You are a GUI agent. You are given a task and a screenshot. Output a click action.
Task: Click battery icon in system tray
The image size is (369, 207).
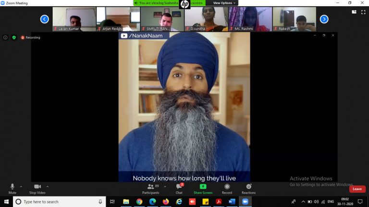[310, 202]
